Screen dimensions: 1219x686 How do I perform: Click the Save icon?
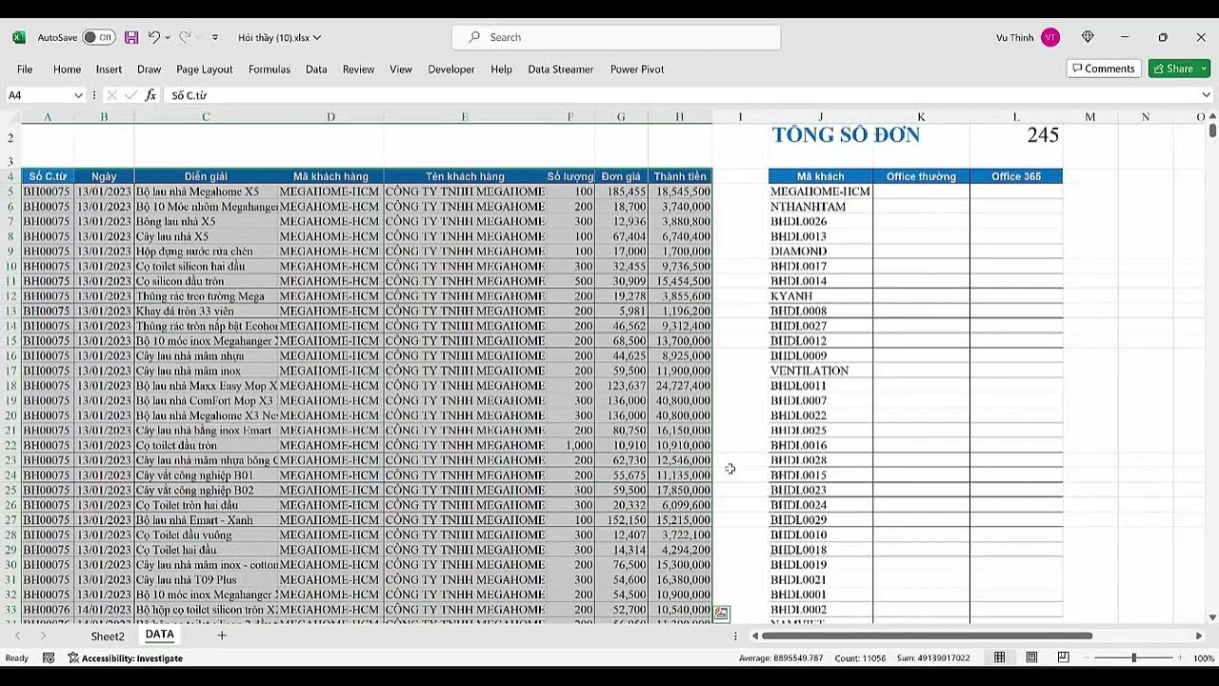(x=131, y=37)
